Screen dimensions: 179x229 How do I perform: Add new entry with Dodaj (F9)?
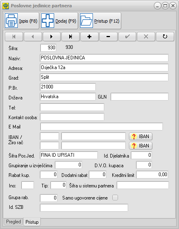[59, 21]
